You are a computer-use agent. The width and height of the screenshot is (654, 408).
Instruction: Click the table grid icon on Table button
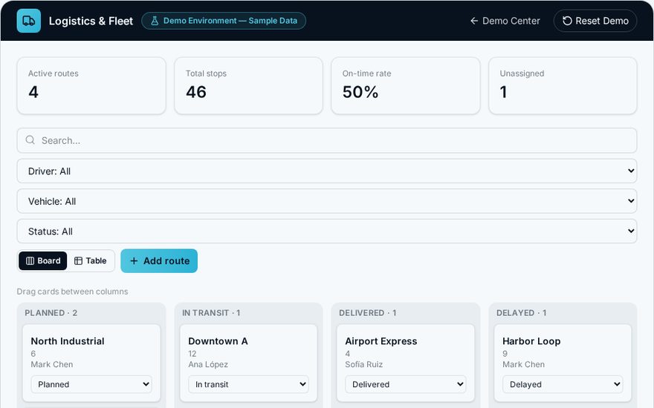click(x=79, y=260)
